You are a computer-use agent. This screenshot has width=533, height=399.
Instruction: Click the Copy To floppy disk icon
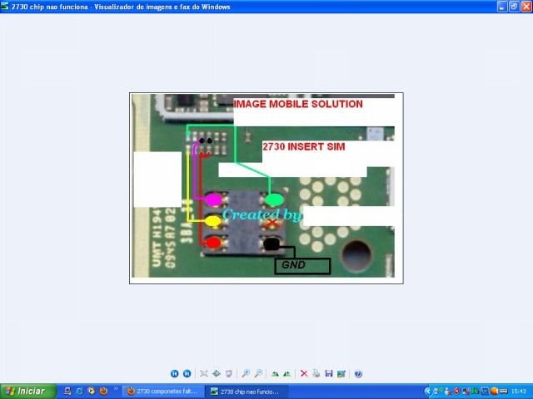tap(329, 373)
